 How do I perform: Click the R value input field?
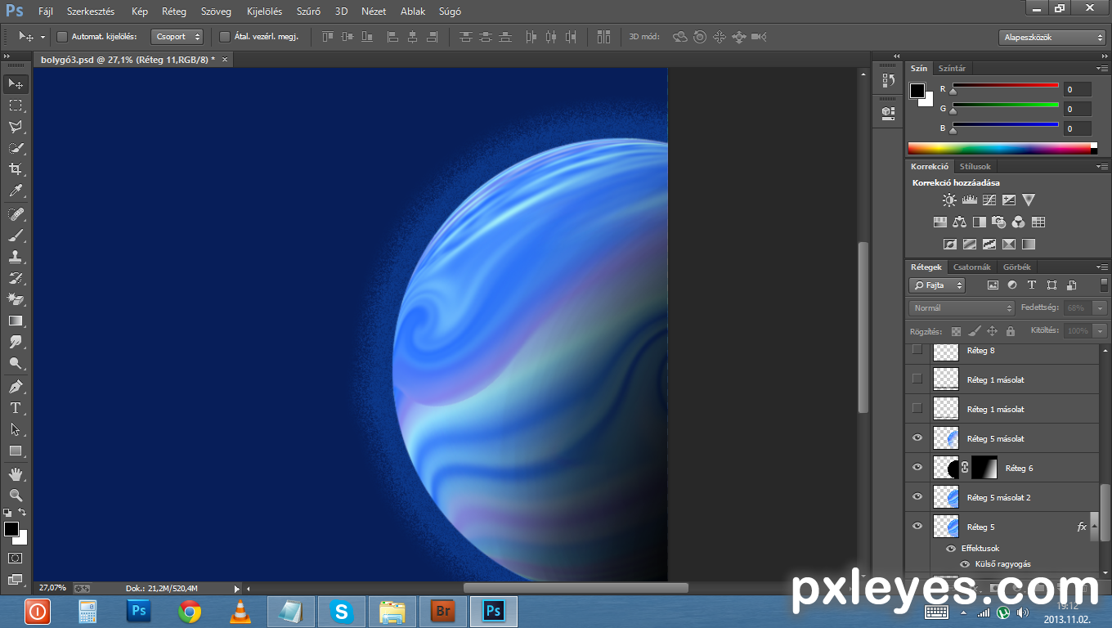tap(1078, 90)
